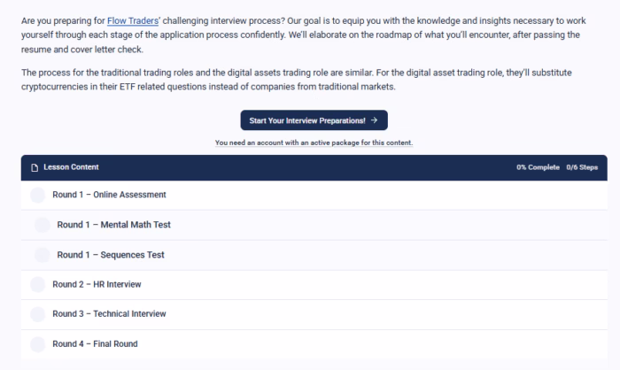Click Final Round status circle

[38, 344]
